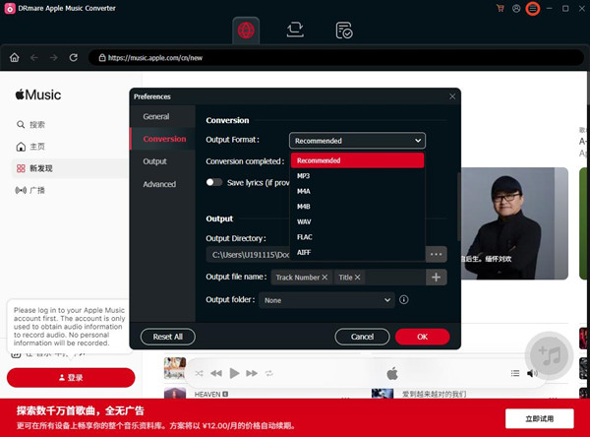Image resolution: width=590 pixels, height=437 pixels.
Task: Choose FLAC output format
Action: point(357,237)
